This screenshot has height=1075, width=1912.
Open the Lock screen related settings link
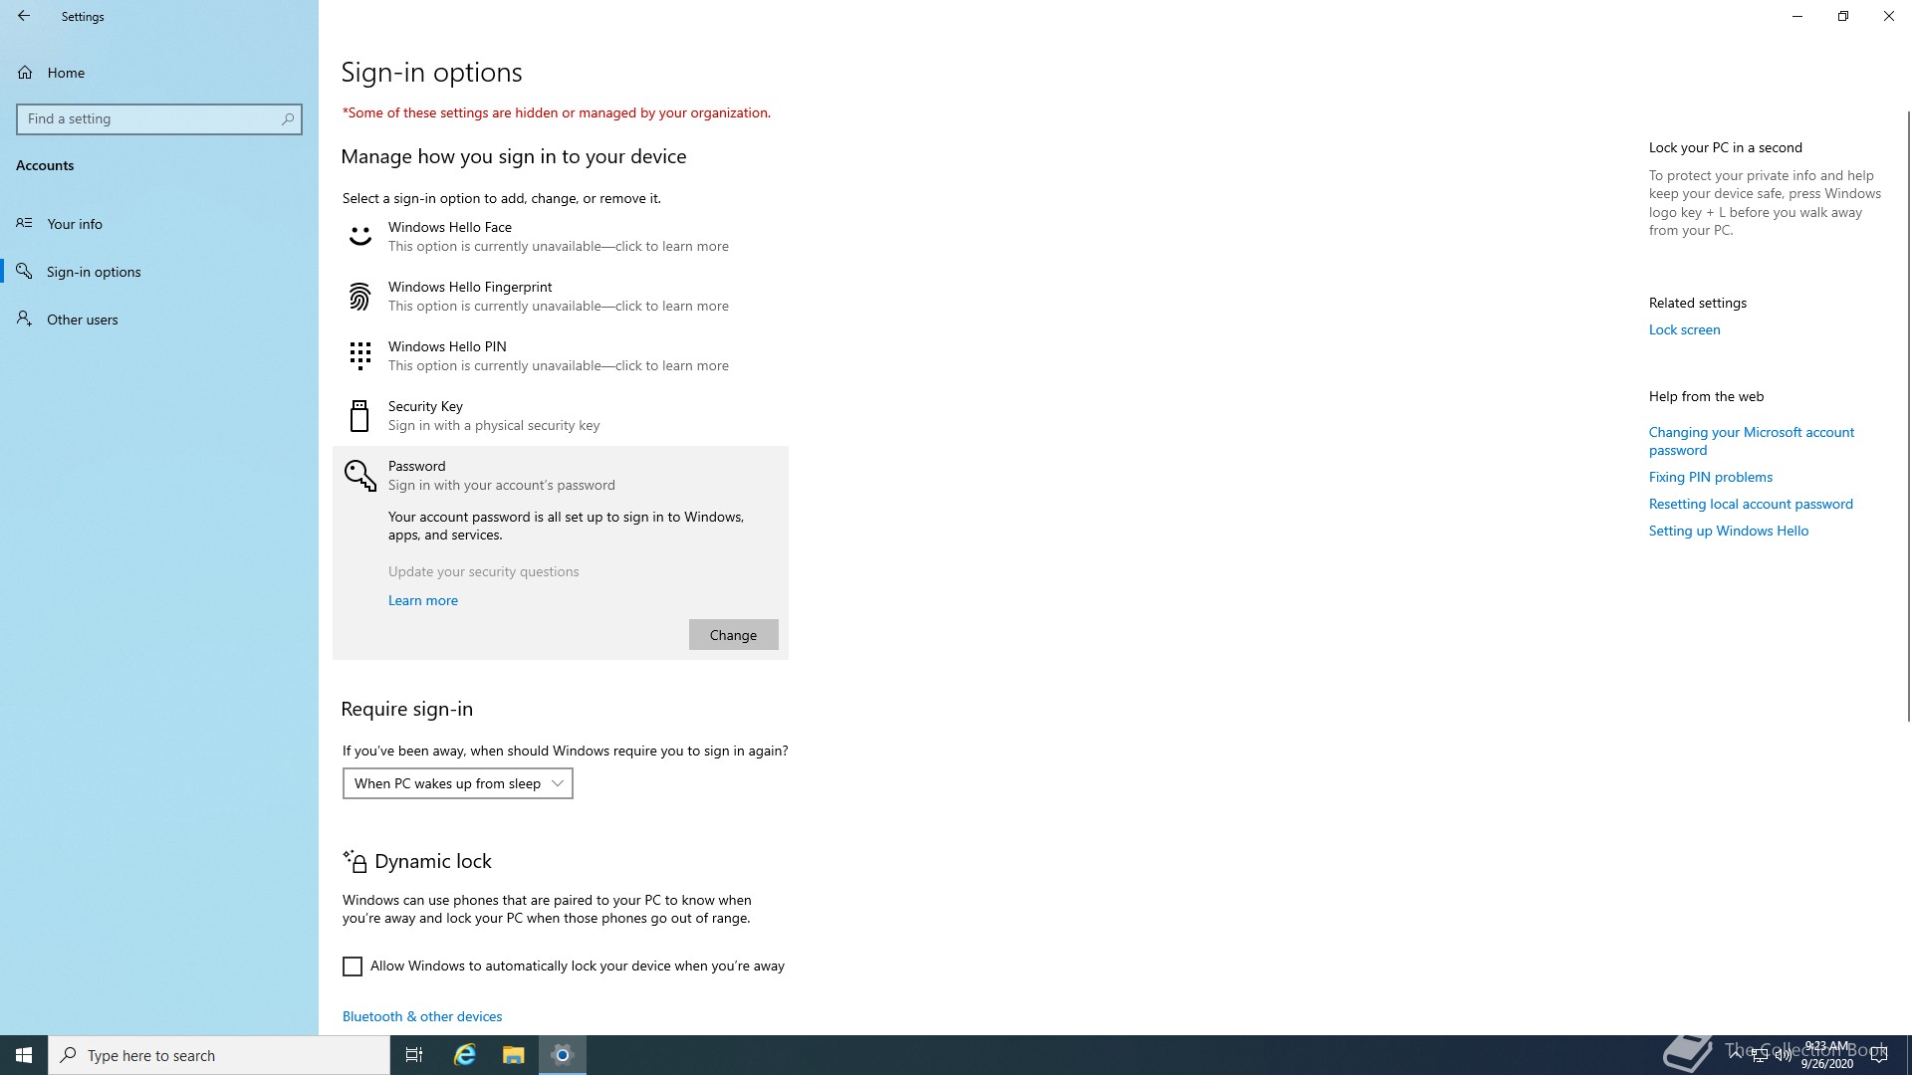coord(1684,329)
